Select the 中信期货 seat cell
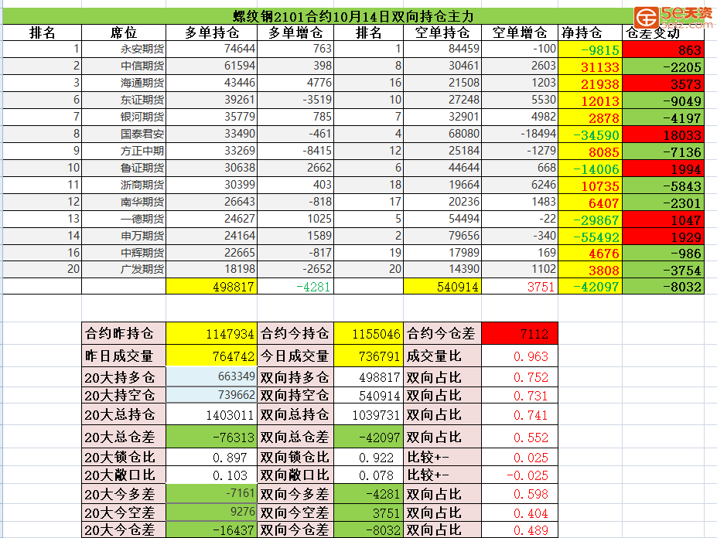717x538 pixels. pyautogui.click(x=124, y=66)
